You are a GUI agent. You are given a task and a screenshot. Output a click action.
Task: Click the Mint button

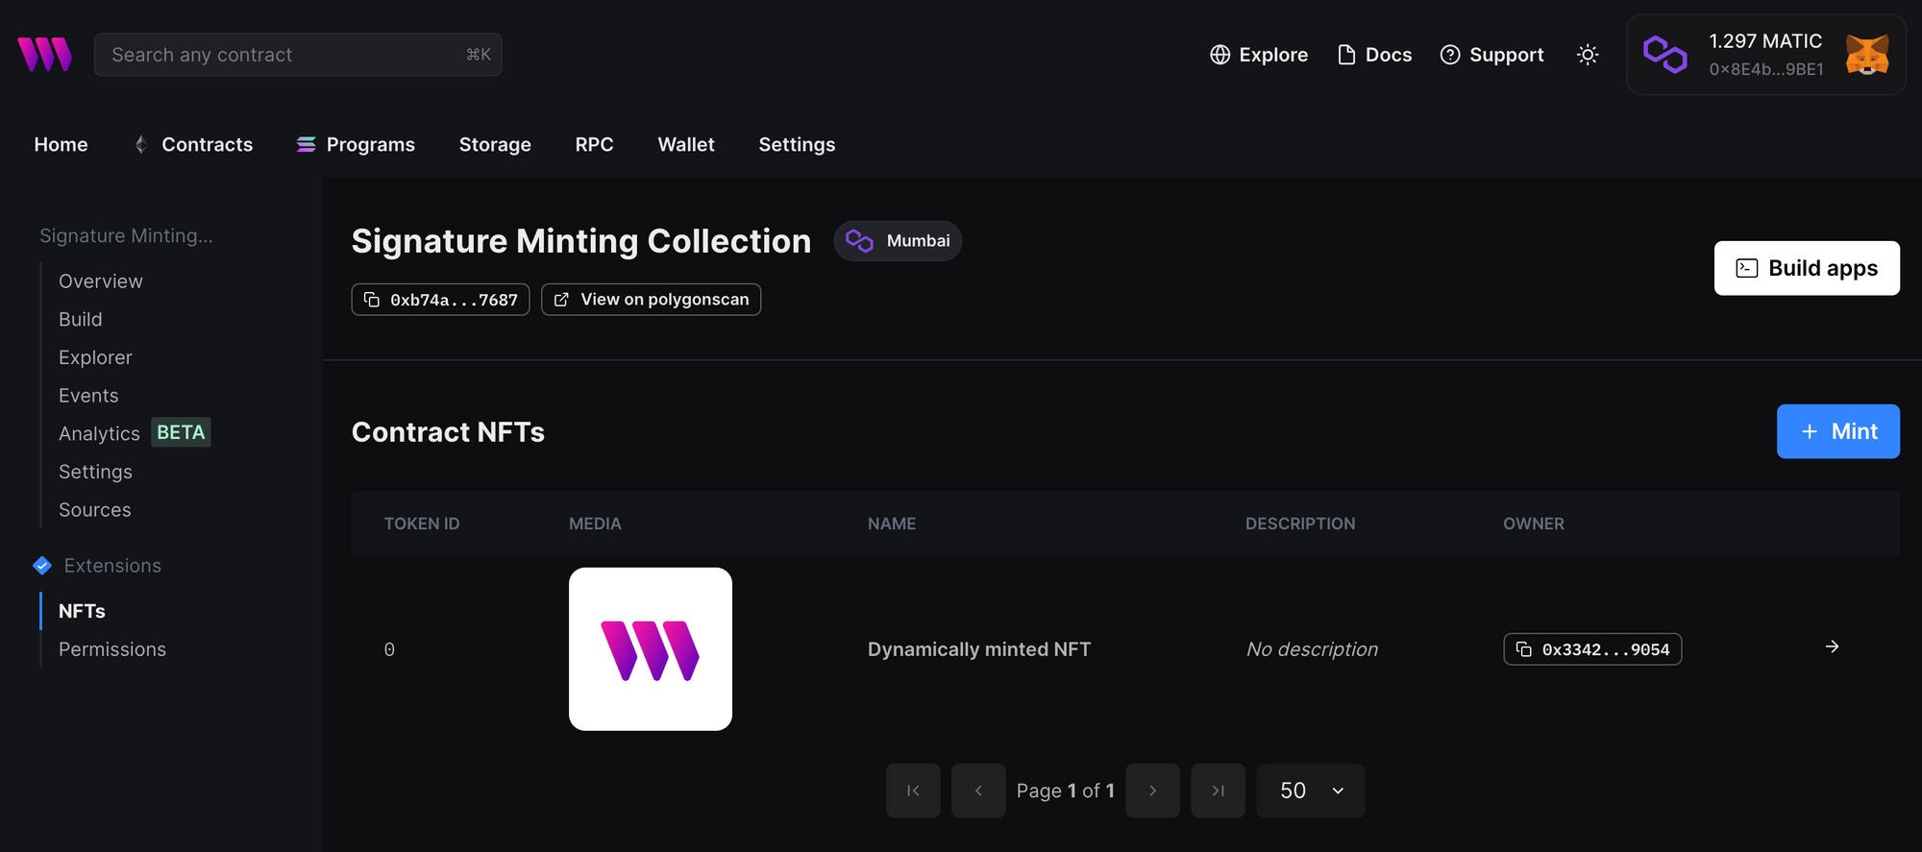[1837, 431]
